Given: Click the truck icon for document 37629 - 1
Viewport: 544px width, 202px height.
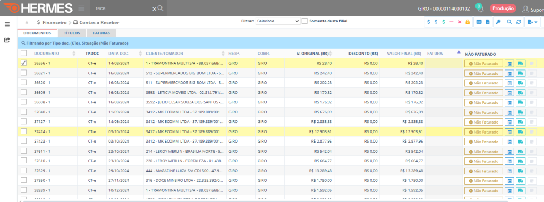Looking at the screenshot, I should point(521,171).
